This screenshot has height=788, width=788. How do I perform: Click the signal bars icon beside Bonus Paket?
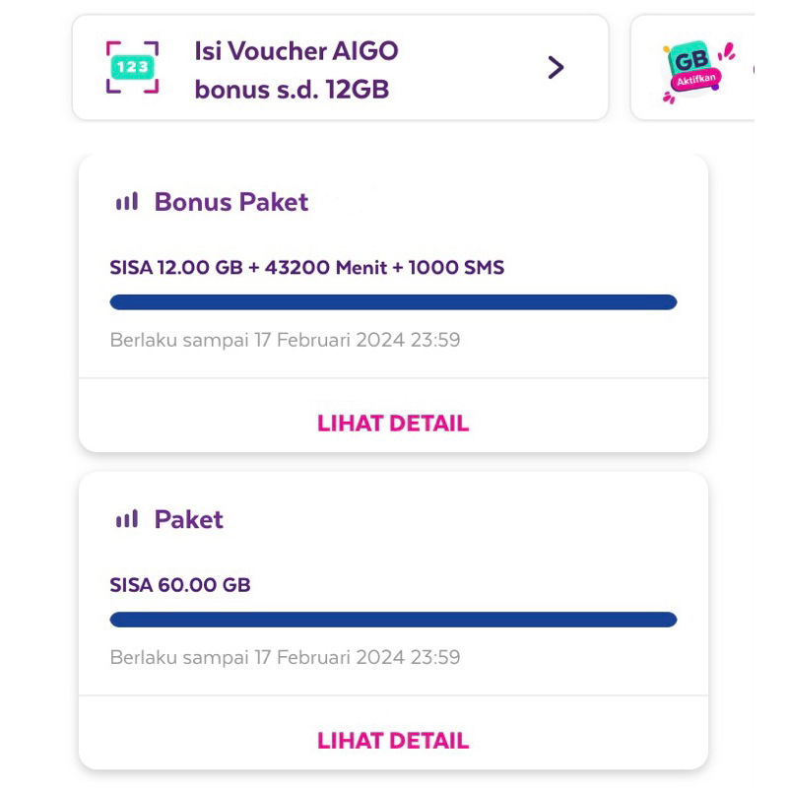(127, 203)
